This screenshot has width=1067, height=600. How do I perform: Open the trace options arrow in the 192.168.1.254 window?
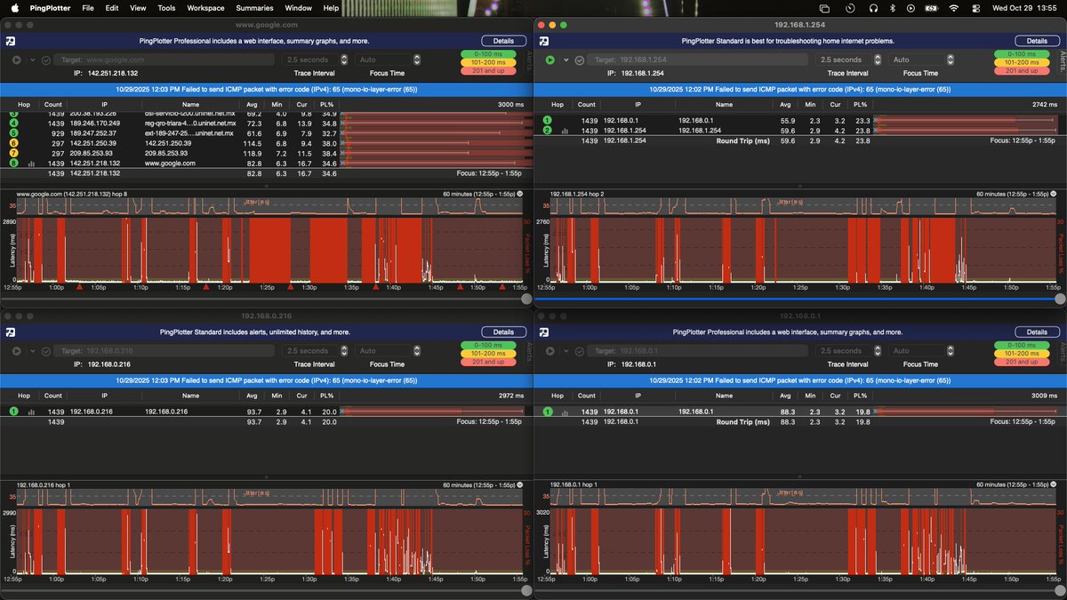[x=566, y=60]
